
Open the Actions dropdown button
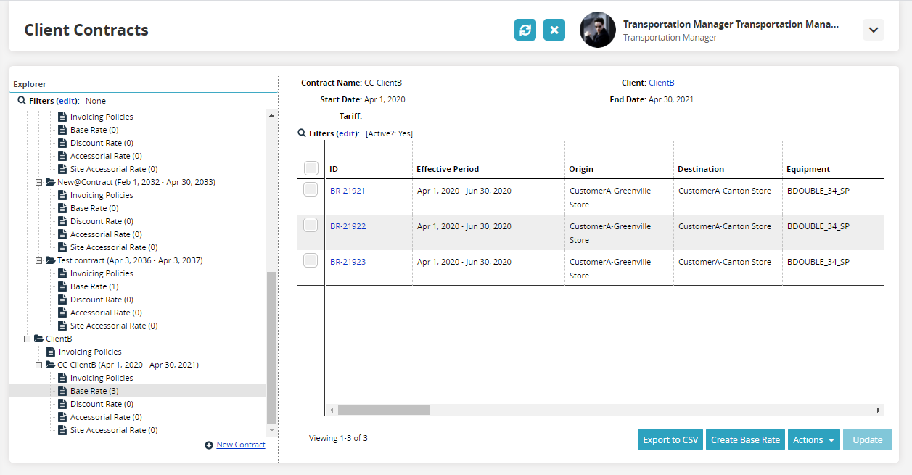[x=813, y=439]
